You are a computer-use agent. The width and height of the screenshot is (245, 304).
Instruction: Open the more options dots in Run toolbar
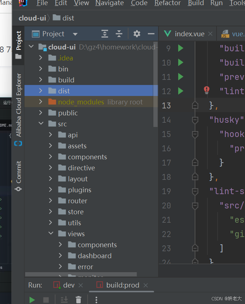coord(96,300)
